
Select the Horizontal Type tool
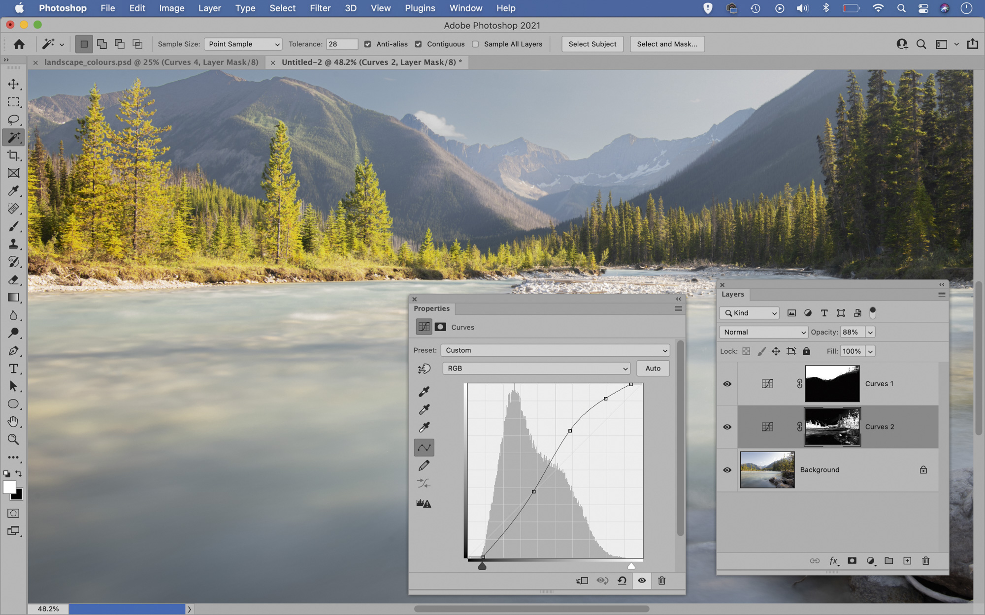pyautogui.click(x=13, y=369)
